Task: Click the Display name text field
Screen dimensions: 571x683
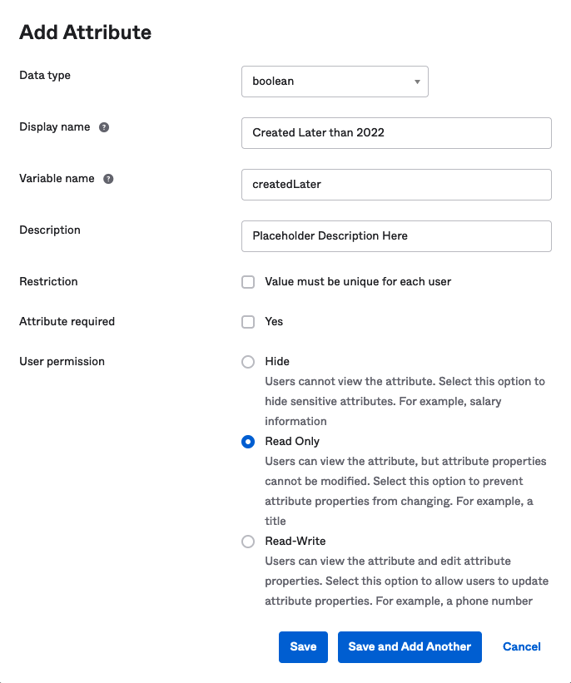Action: [x=396, y=133]
